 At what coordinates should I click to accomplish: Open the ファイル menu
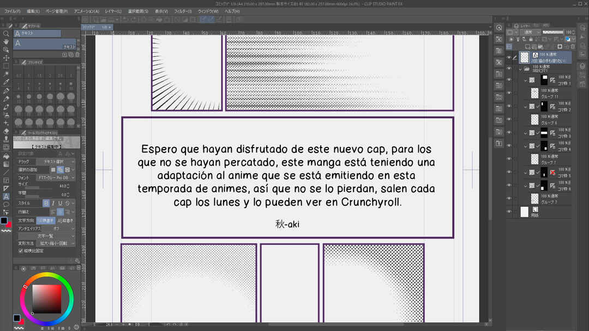pos(13,11)
